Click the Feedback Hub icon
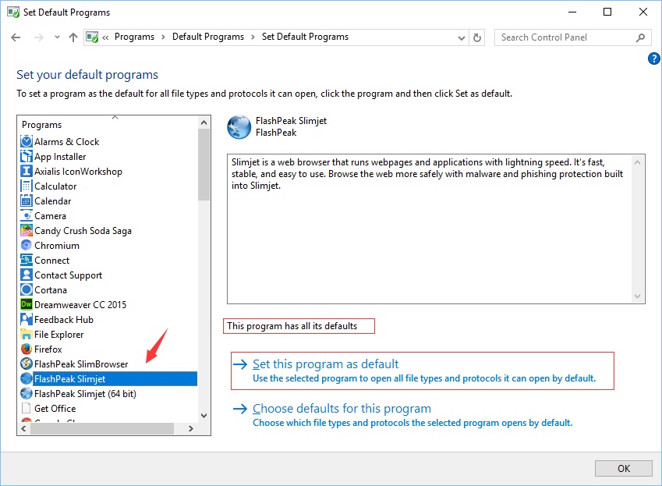The image size is (662, 486). tap(27, 319)
